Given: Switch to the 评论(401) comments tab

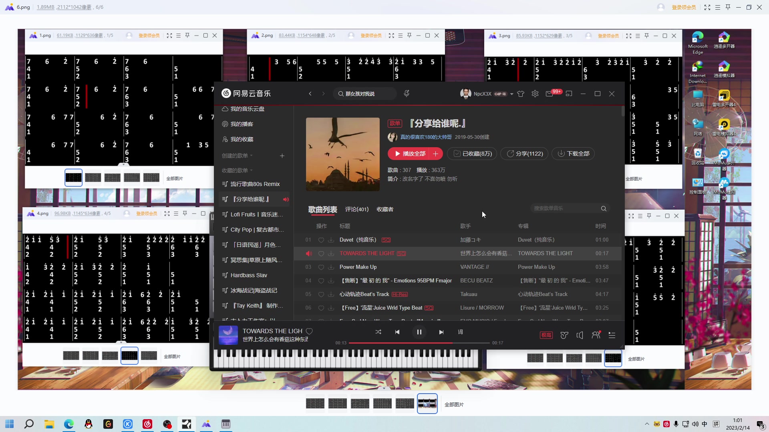Looking at the screenshot, I should click(x=356, y=209).
